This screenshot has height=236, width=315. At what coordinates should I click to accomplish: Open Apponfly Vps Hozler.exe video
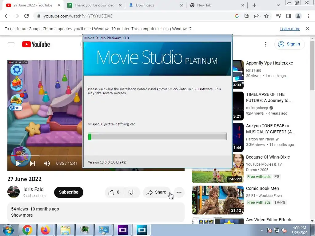point(269,63)
